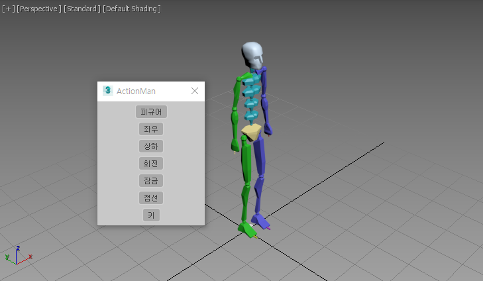Open the [+] viewport general menu
This screenshot has width=483, height=281.
click(x=9, y=9)
